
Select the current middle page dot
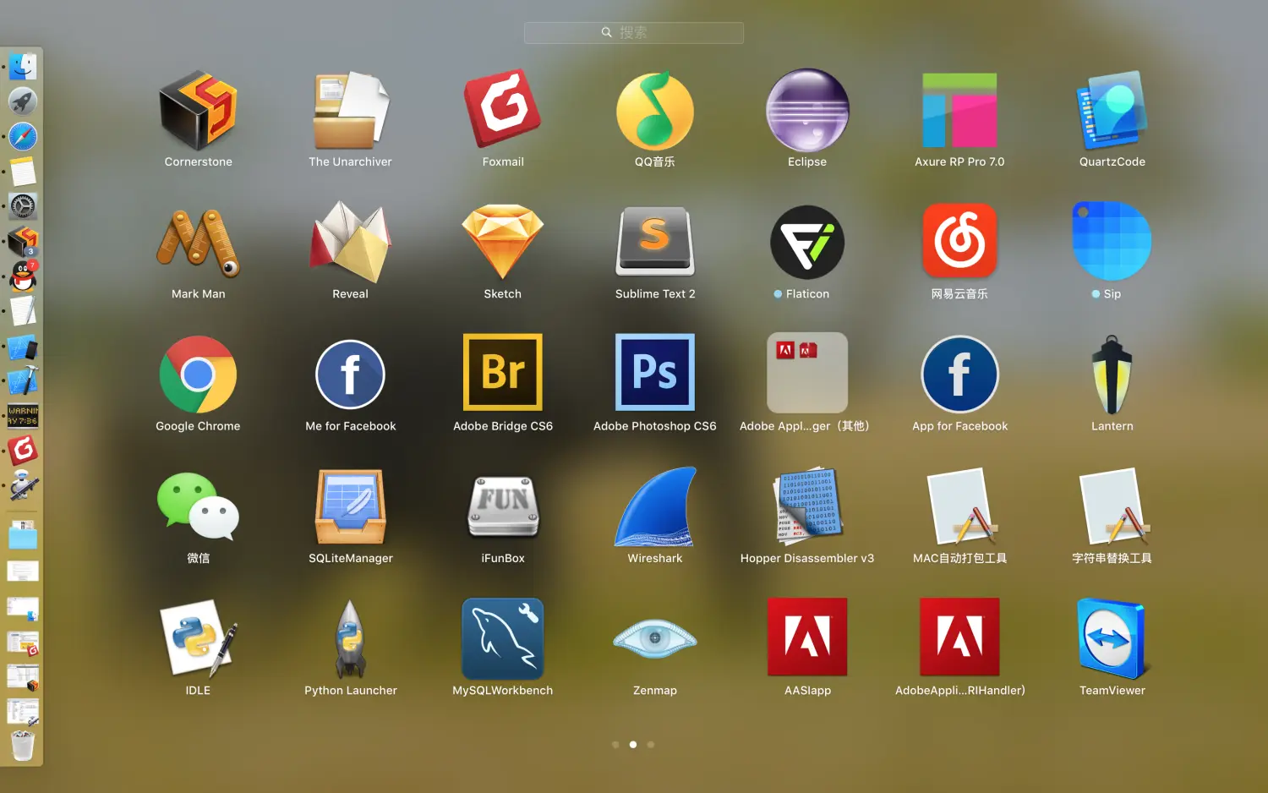[633, 745]
